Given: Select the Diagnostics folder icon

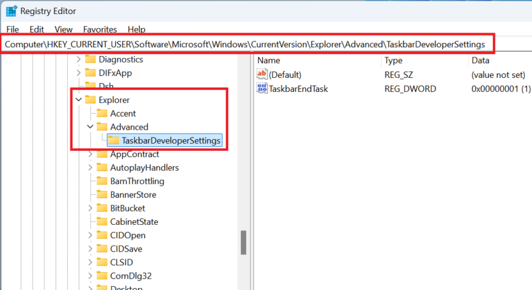Looking at the screenshot, I should point(90,59).
